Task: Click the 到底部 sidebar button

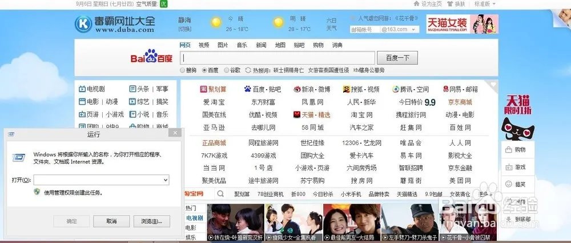Action: coord(519,220)
